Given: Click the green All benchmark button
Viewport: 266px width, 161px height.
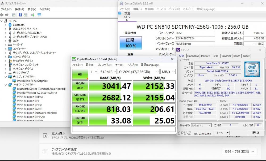Looking at the screenshot, I should pos(80,74).
